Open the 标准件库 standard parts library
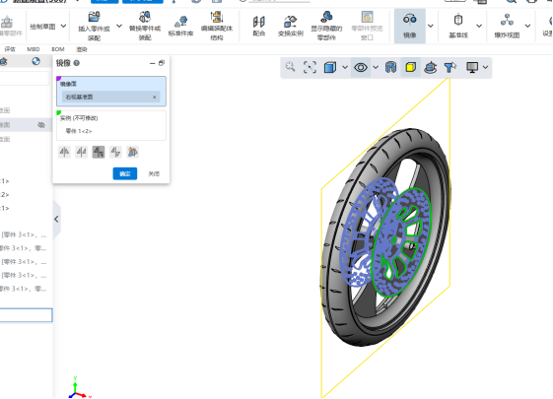The width and height of the screenshot is (553, 399). click(x=180, y=27)
